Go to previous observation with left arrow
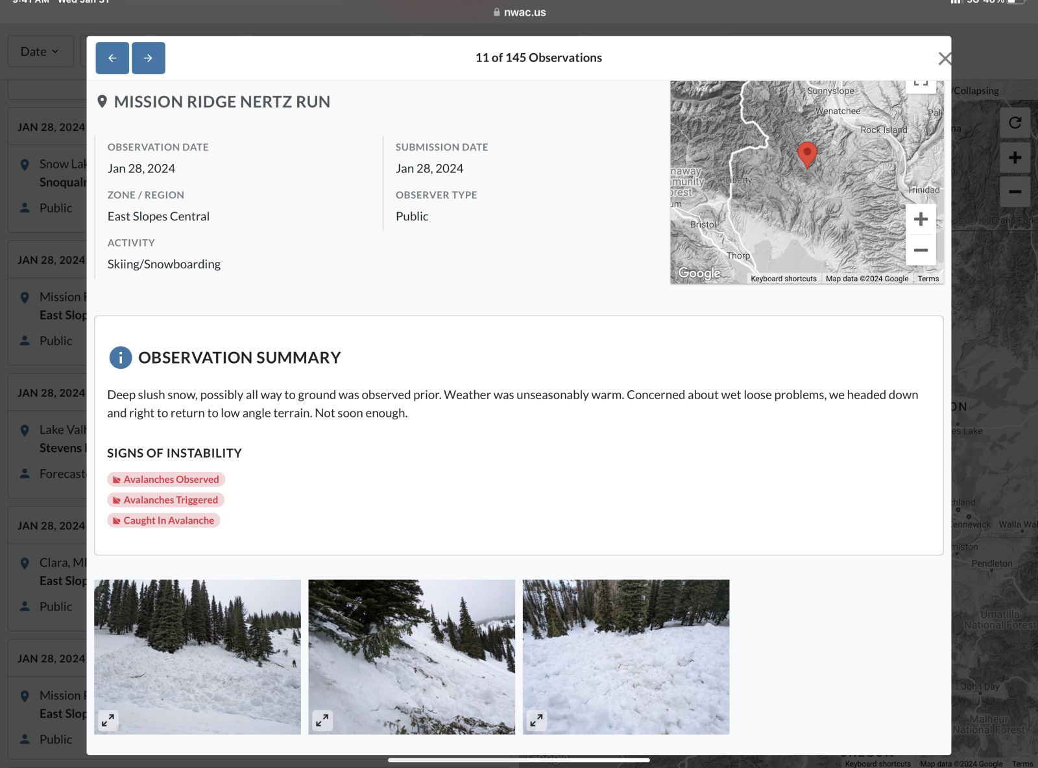 (112, 58)
